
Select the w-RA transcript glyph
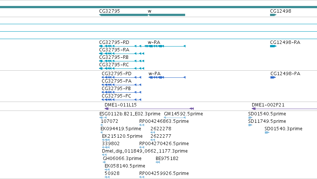coord(167,46)
